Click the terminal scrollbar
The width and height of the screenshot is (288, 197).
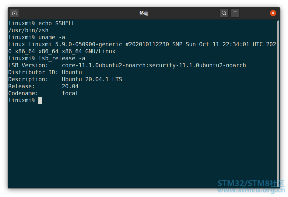278,104
